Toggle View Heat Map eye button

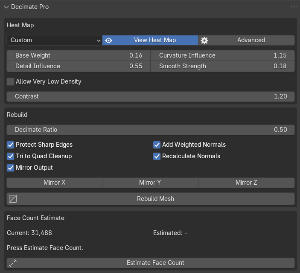(150, 40)
